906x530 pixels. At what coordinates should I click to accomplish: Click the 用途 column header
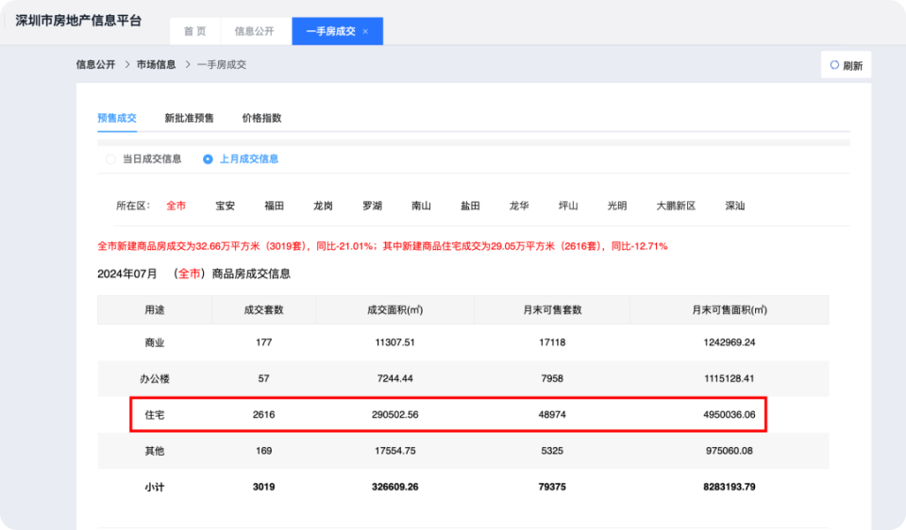coord(155,310)
